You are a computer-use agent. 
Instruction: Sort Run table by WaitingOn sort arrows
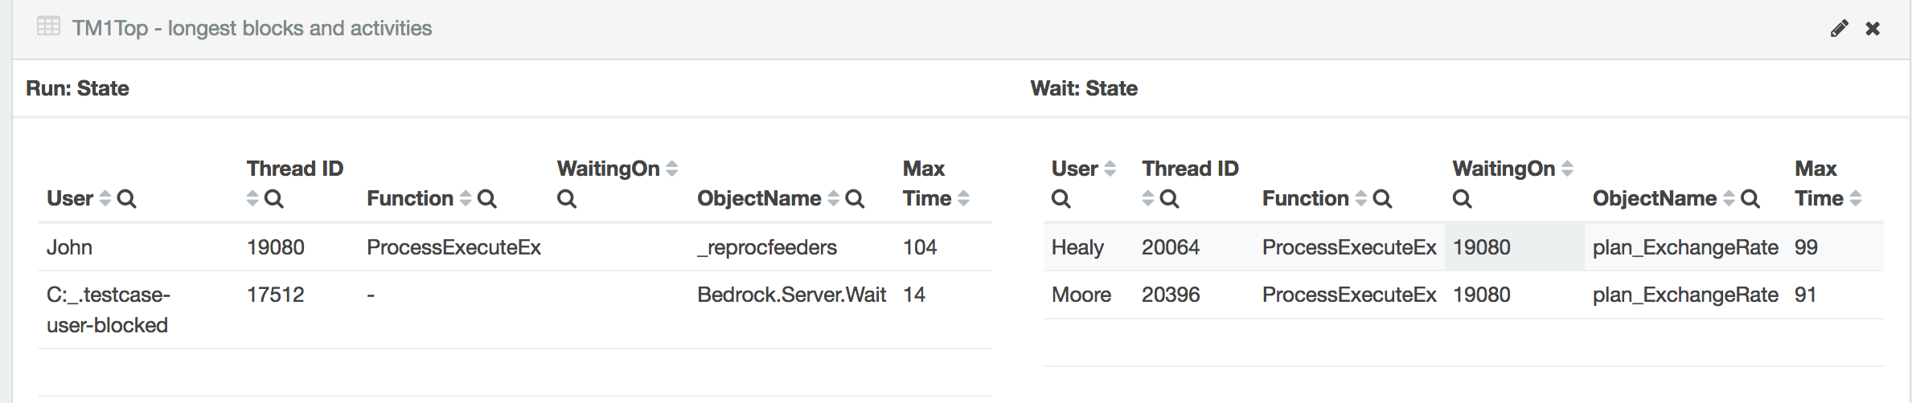(672, 169)
